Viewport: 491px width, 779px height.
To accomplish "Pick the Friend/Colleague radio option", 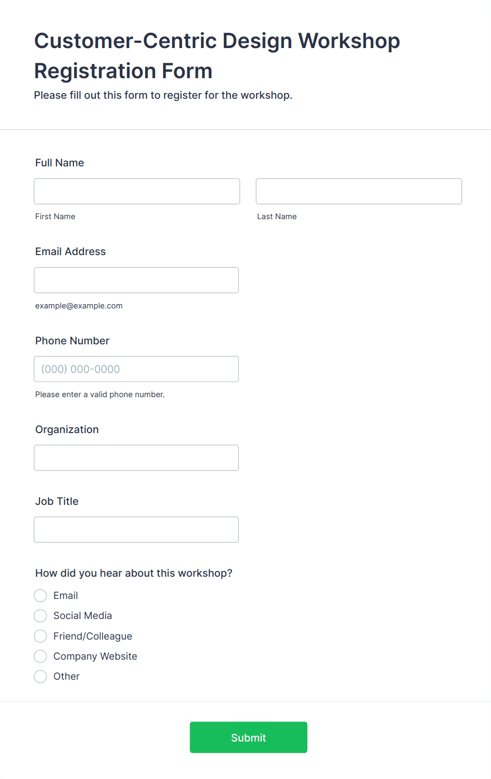I will coord(41,636).
